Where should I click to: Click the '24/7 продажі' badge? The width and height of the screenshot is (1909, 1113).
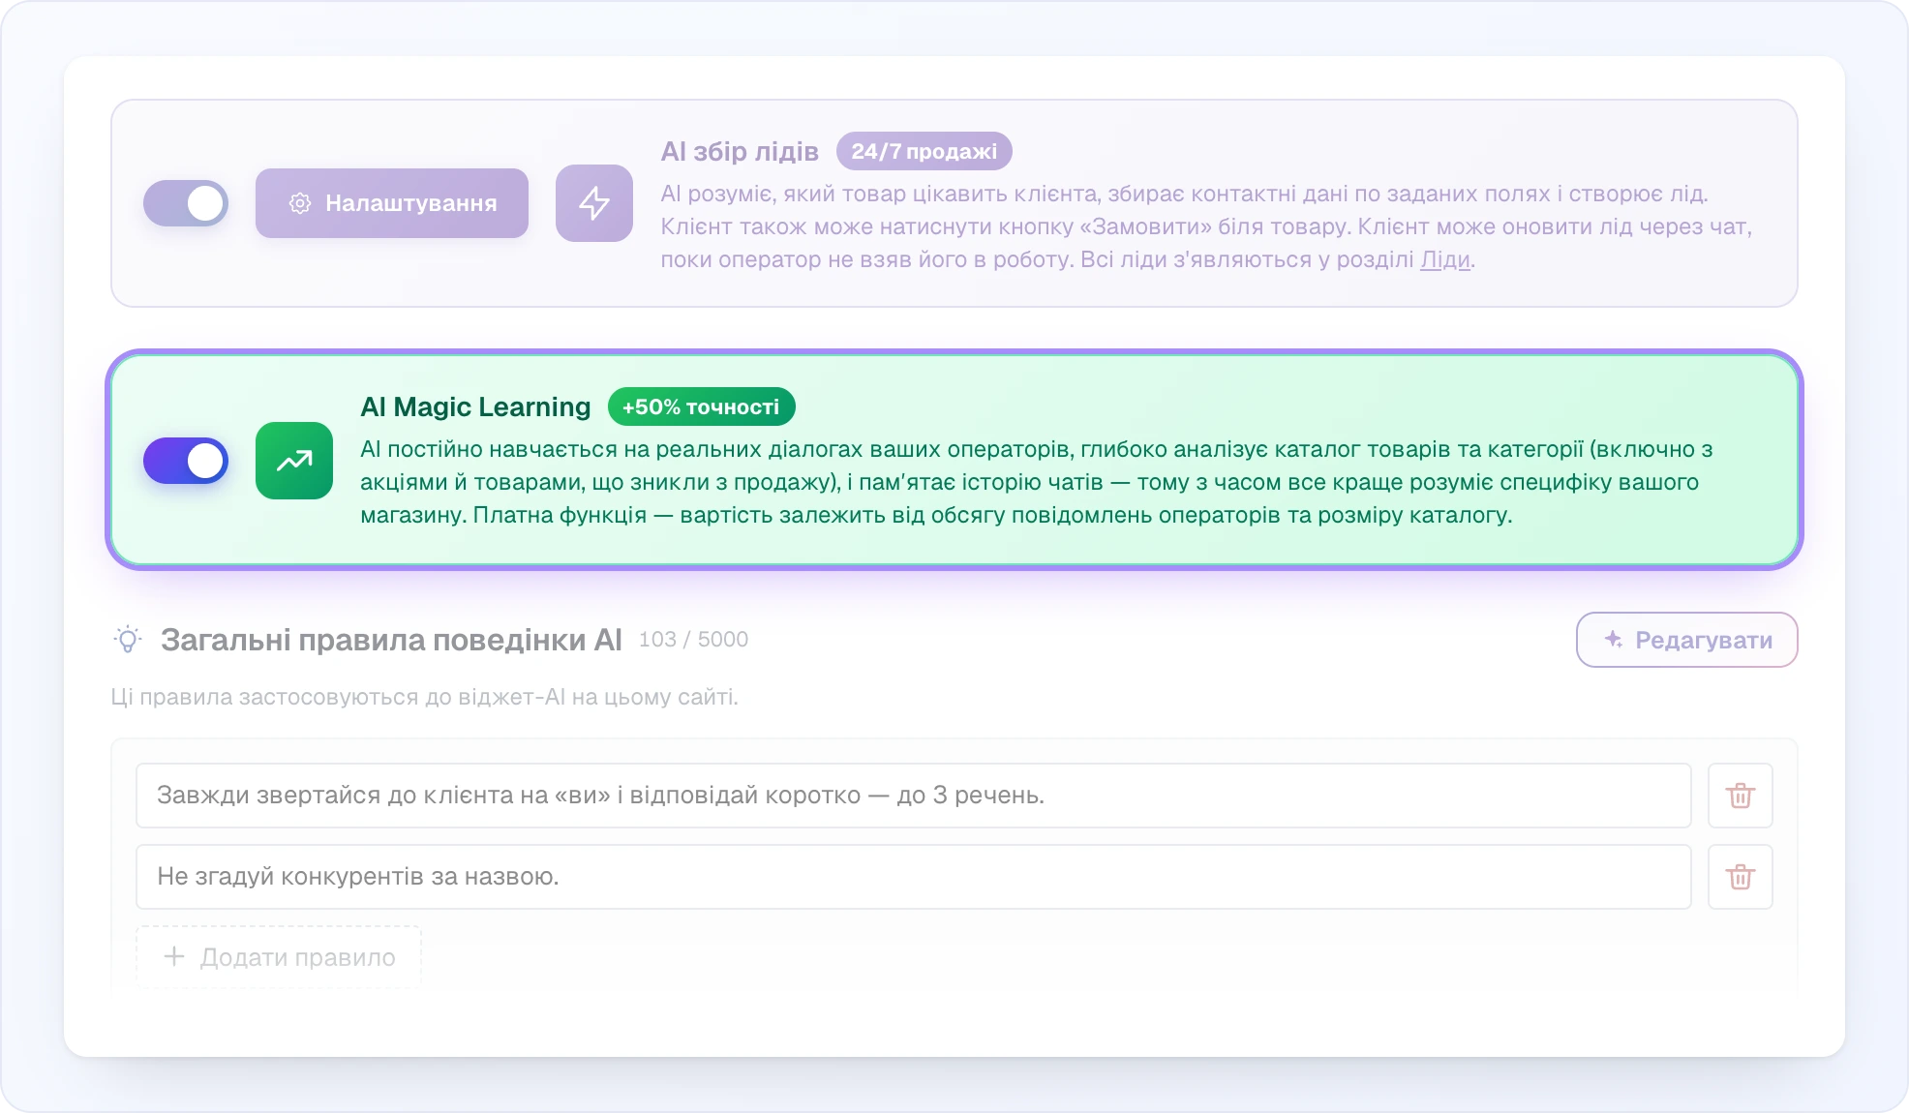coord(924,151)
